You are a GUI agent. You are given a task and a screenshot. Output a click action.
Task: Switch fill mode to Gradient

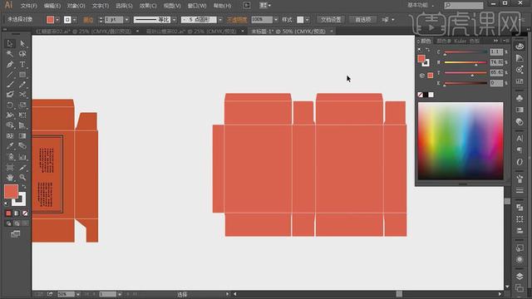click(17, 213)
